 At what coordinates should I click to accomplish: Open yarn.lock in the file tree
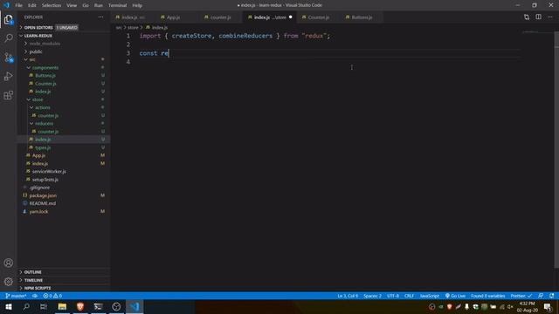coord(38,211)
